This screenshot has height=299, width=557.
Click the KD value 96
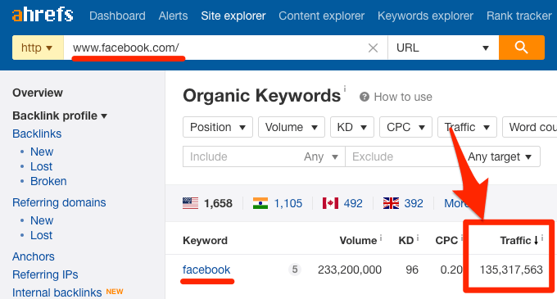pyautogui.click(x=412, y=270)
